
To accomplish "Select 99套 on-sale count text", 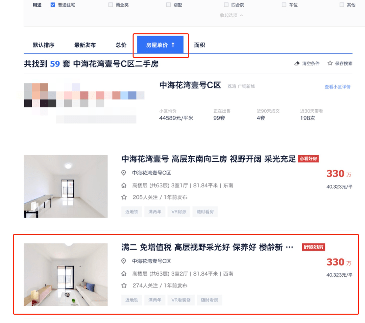I will coord(219,118).
